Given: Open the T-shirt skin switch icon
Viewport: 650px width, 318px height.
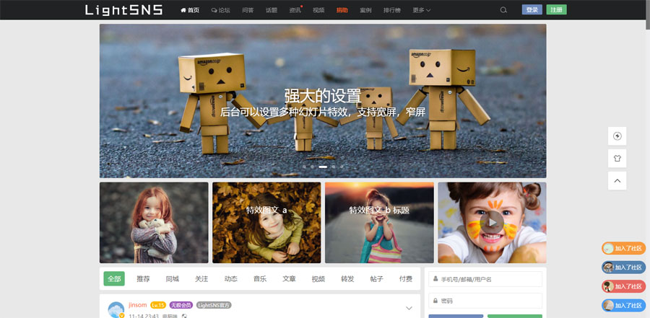Looking at the screenshot, I should point(617,158).
